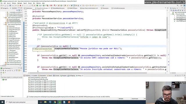Toggle the folding marker on the @PostMapping method line
186x104 pixels.
27,25
